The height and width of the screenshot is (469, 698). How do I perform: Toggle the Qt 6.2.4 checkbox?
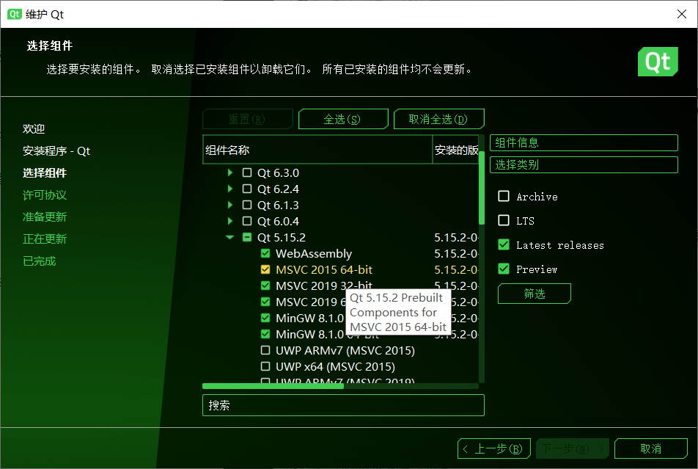pos(247,189)
